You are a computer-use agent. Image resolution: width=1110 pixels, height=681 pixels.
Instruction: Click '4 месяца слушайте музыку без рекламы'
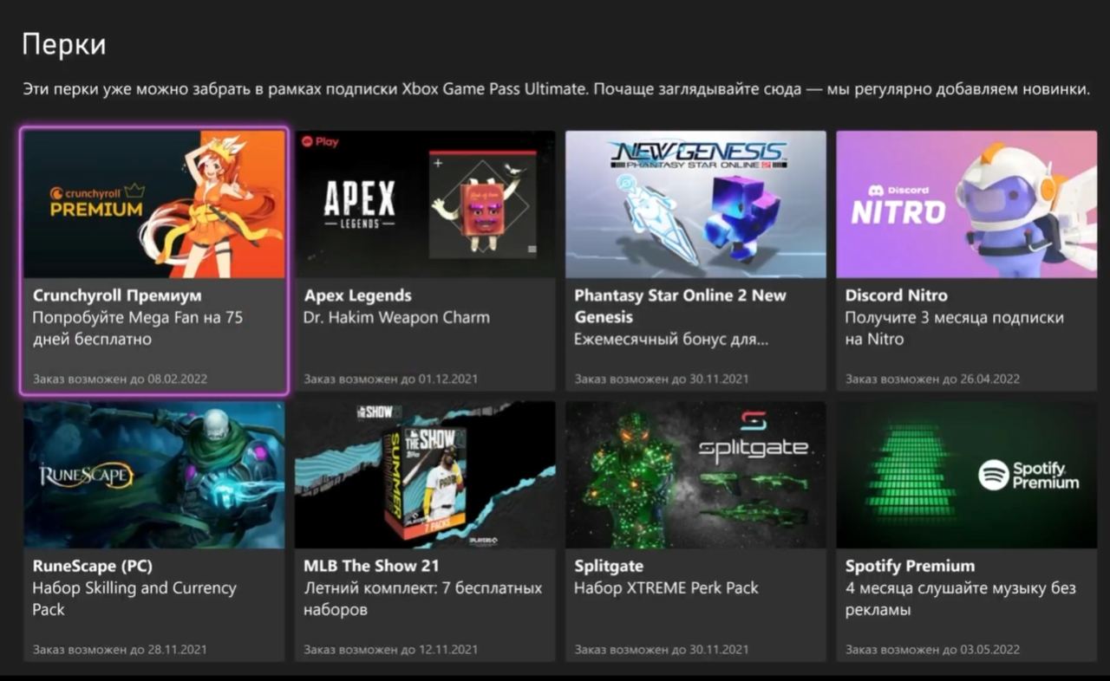(961, 599)
